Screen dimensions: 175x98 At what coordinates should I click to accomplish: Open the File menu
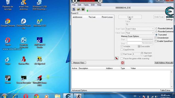pos(74,5)
